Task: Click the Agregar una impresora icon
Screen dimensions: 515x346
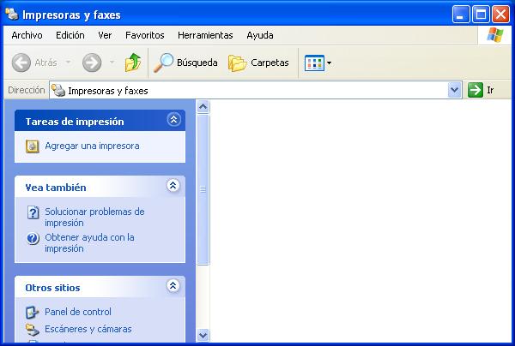Action: pyautogui.click(x=33, y=146)
